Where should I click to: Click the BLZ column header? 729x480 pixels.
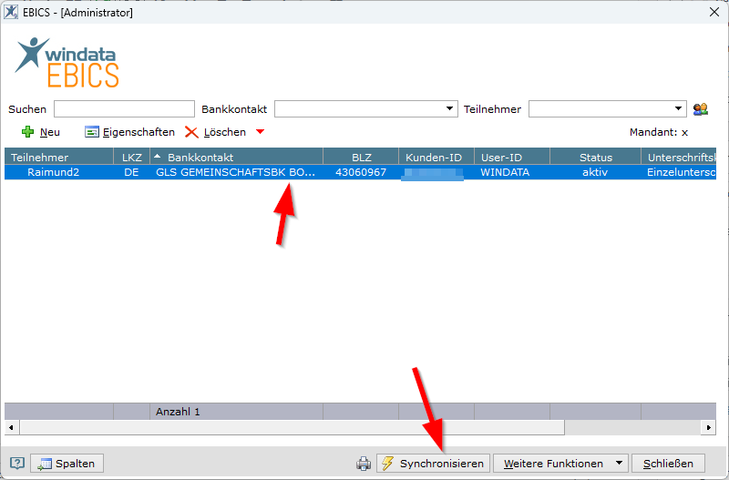361,158
